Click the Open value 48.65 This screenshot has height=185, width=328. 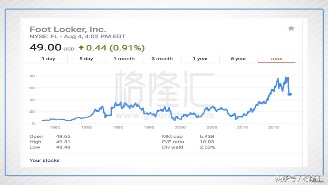[63, 136]
